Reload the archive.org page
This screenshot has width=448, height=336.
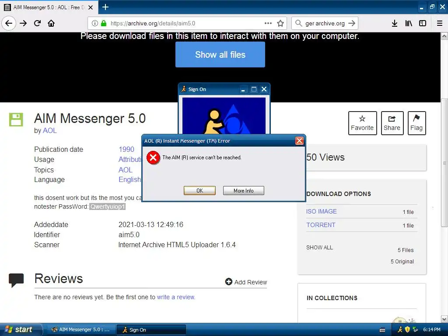(x=38, y=23)
